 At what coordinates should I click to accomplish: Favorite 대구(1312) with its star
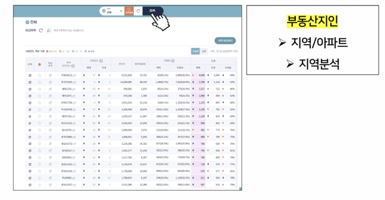pos(40,123)
